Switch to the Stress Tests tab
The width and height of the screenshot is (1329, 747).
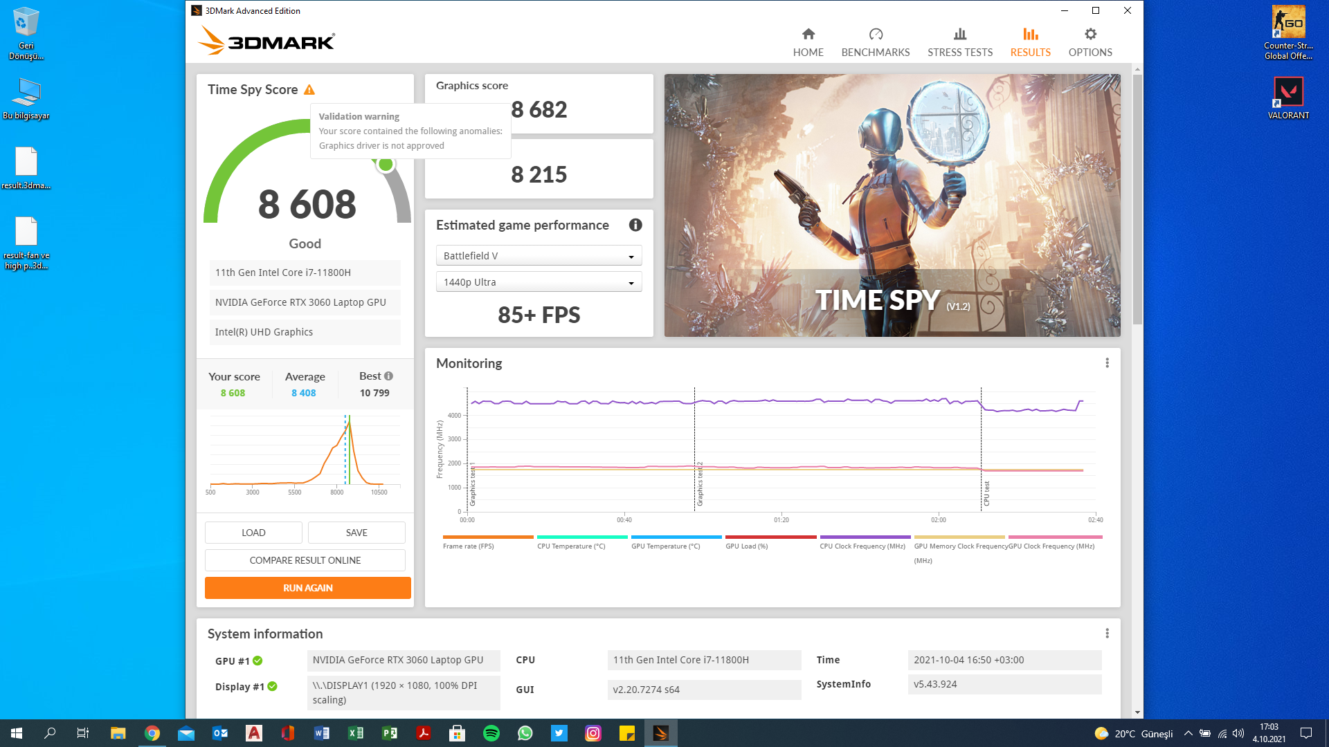959,41
